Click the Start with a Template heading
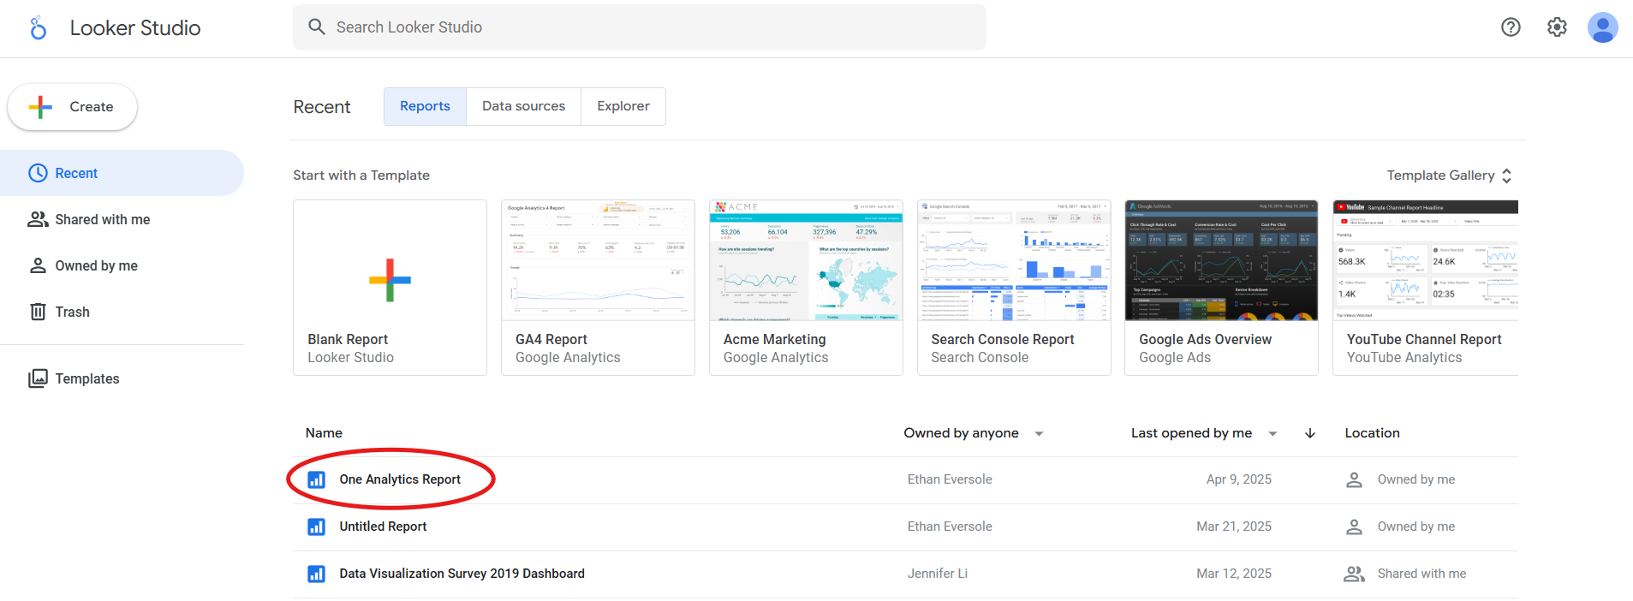1633x601 pixels. tap(361, 176)
